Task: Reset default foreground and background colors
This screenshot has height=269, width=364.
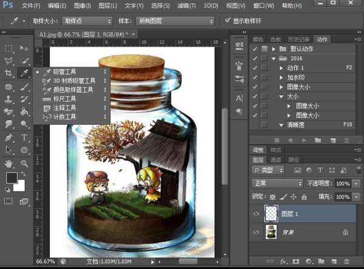Action: [7, 190]
